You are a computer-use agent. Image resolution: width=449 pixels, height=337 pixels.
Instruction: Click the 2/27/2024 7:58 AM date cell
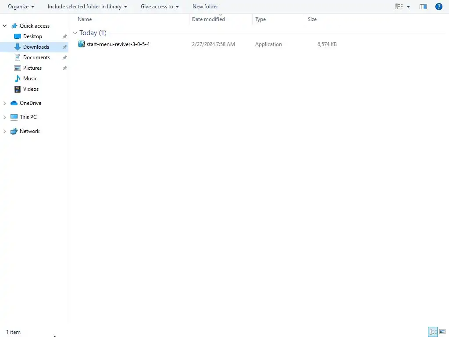pyautogui.click(x=214, y=44)
